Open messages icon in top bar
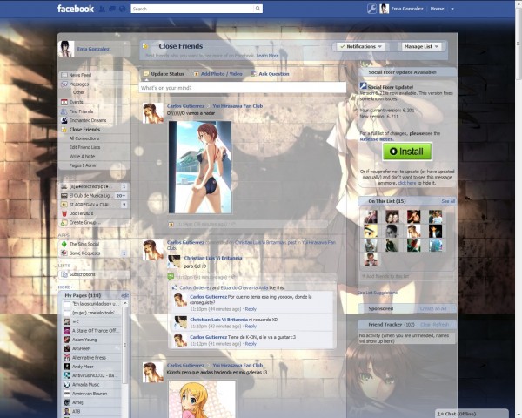 [112, 9]
